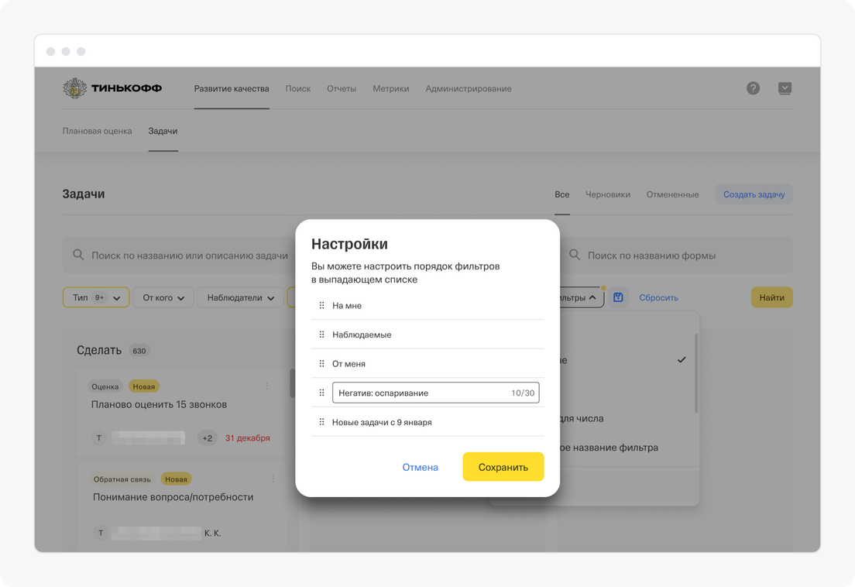The width and height of the screenshot is (855, 587).
Task: Open the "Отчеты" navigation item
Action: click(342, 88)
